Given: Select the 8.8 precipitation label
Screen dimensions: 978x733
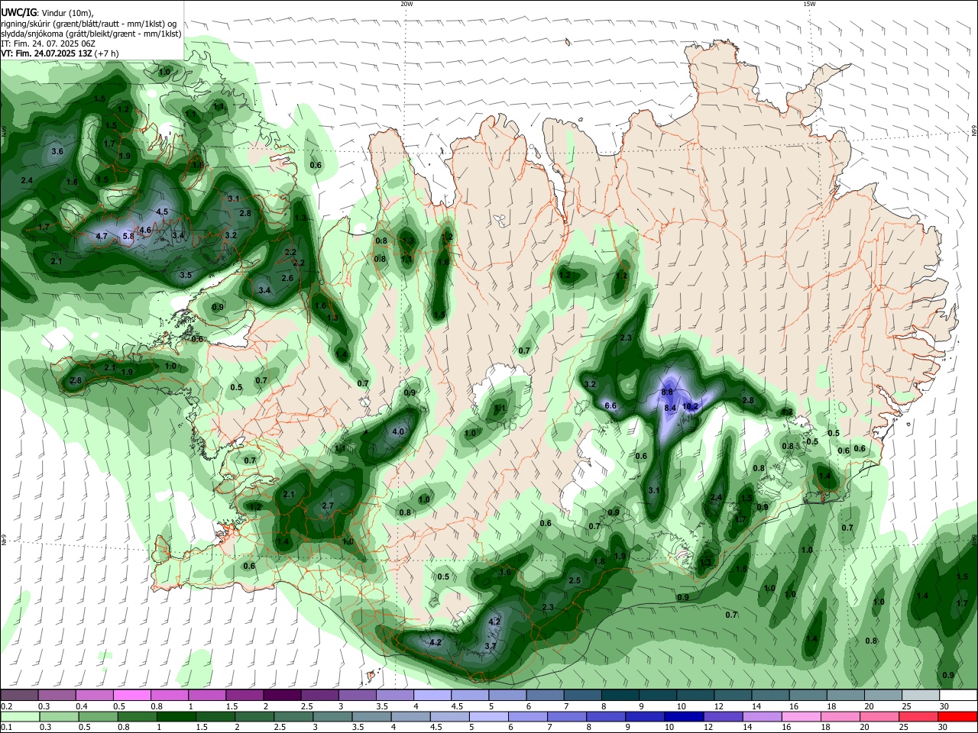Looking at the screenshot, I should (667, 392).
